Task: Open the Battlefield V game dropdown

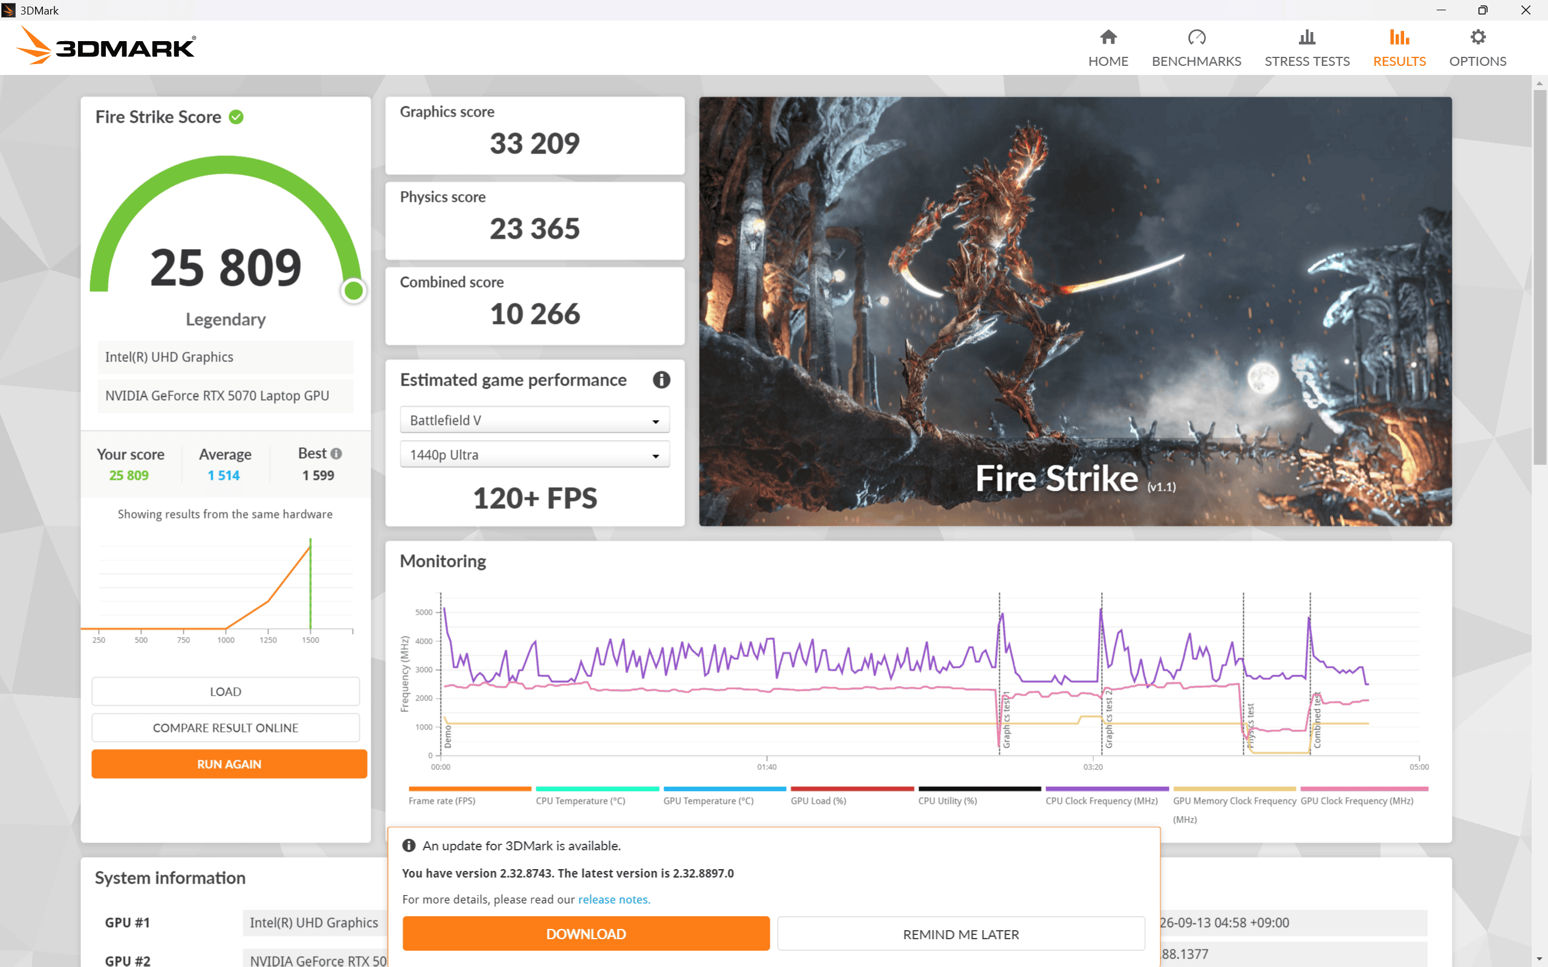Action: (x=535, y=420)
